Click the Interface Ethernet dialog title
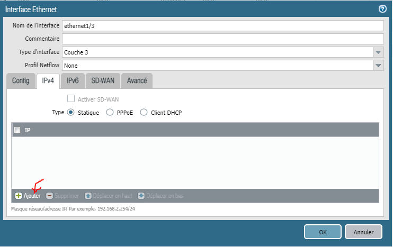 coord(31,10)
